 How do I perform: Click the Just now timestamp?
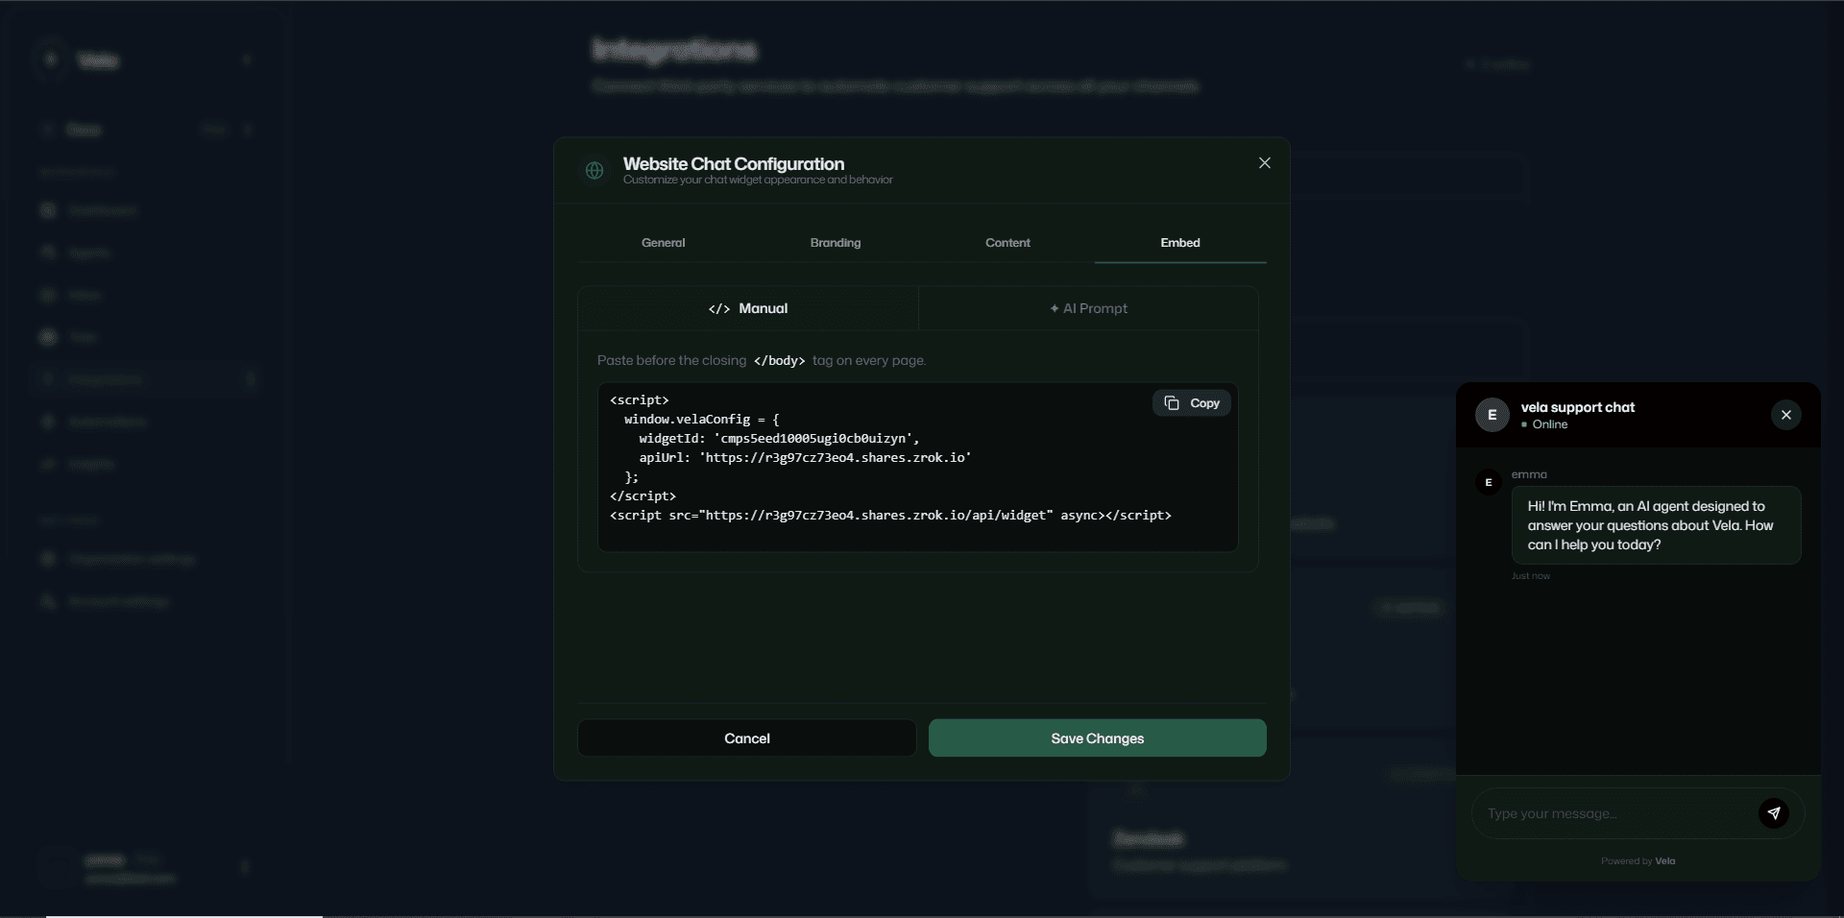(x=1530, y=576)
